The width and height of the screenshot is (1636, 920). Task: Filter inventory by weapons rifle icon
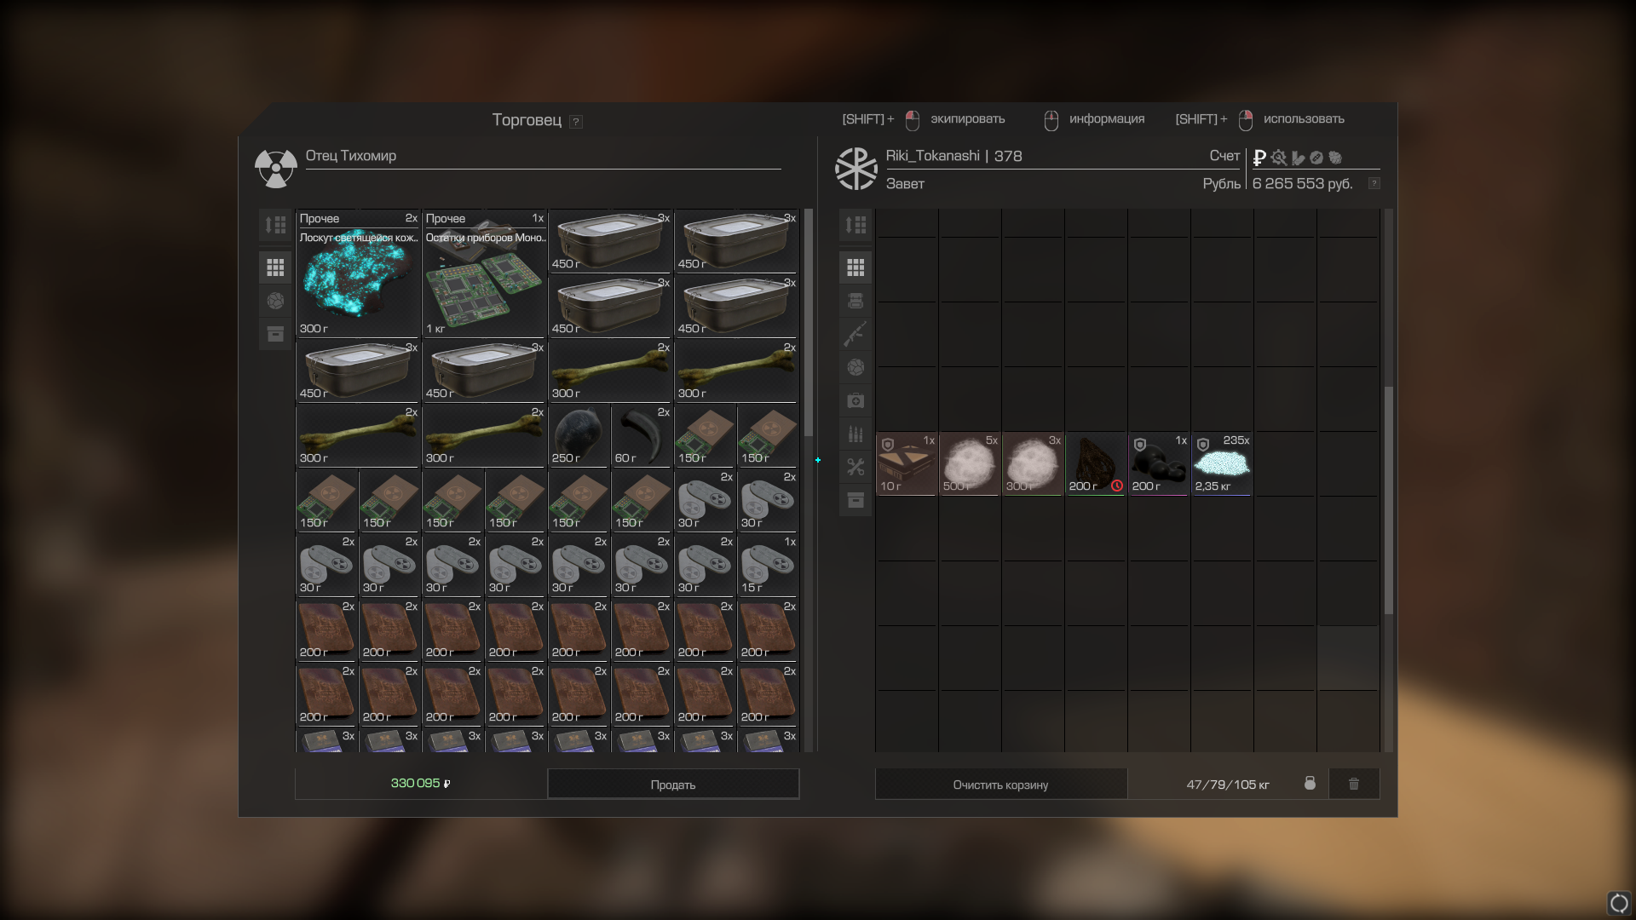pos(855,334)
